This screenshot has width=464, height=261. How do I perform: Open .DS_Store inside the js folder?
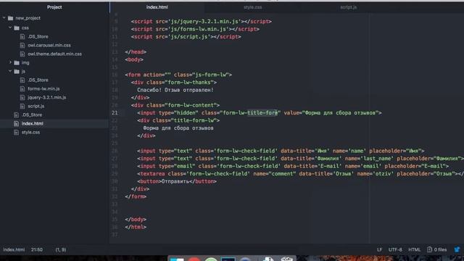tap(38, 80)
